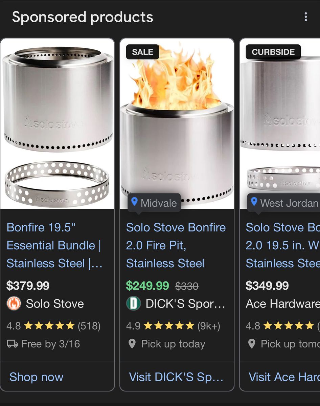Tap the pin icon beside Pick up today

132,344
